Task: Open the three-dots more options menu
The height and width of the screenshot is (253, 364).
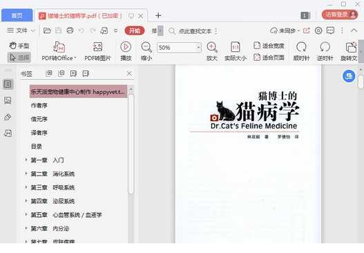Action: click(x=342, y=30)
